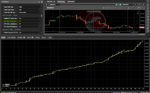The width and height of the screenshot is (150, 93).
Task: Click the chart horizontal scrollbar thumb
Action: pos(142,34)
